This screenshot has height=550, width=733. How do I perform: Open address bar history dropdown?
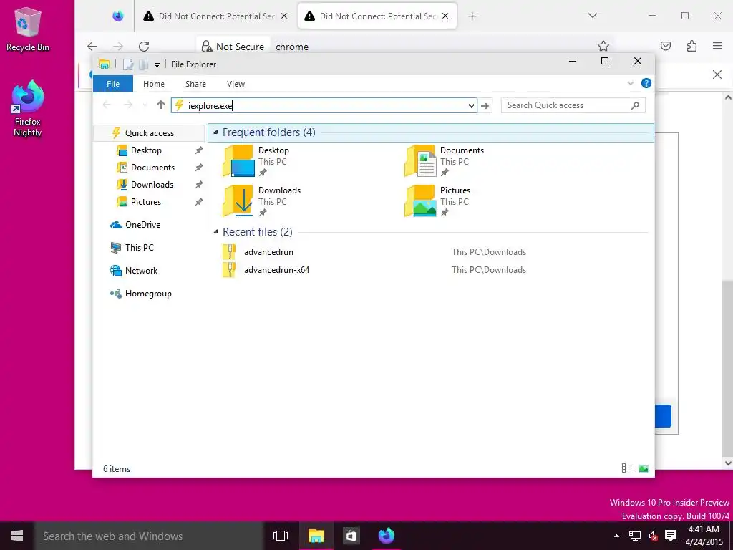point(471,106)
